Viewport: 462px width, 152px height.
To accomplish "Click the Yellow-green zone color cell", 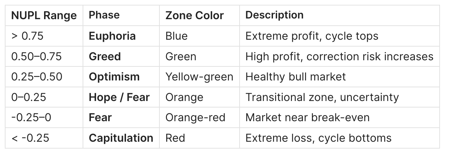I will coord(199,77).
